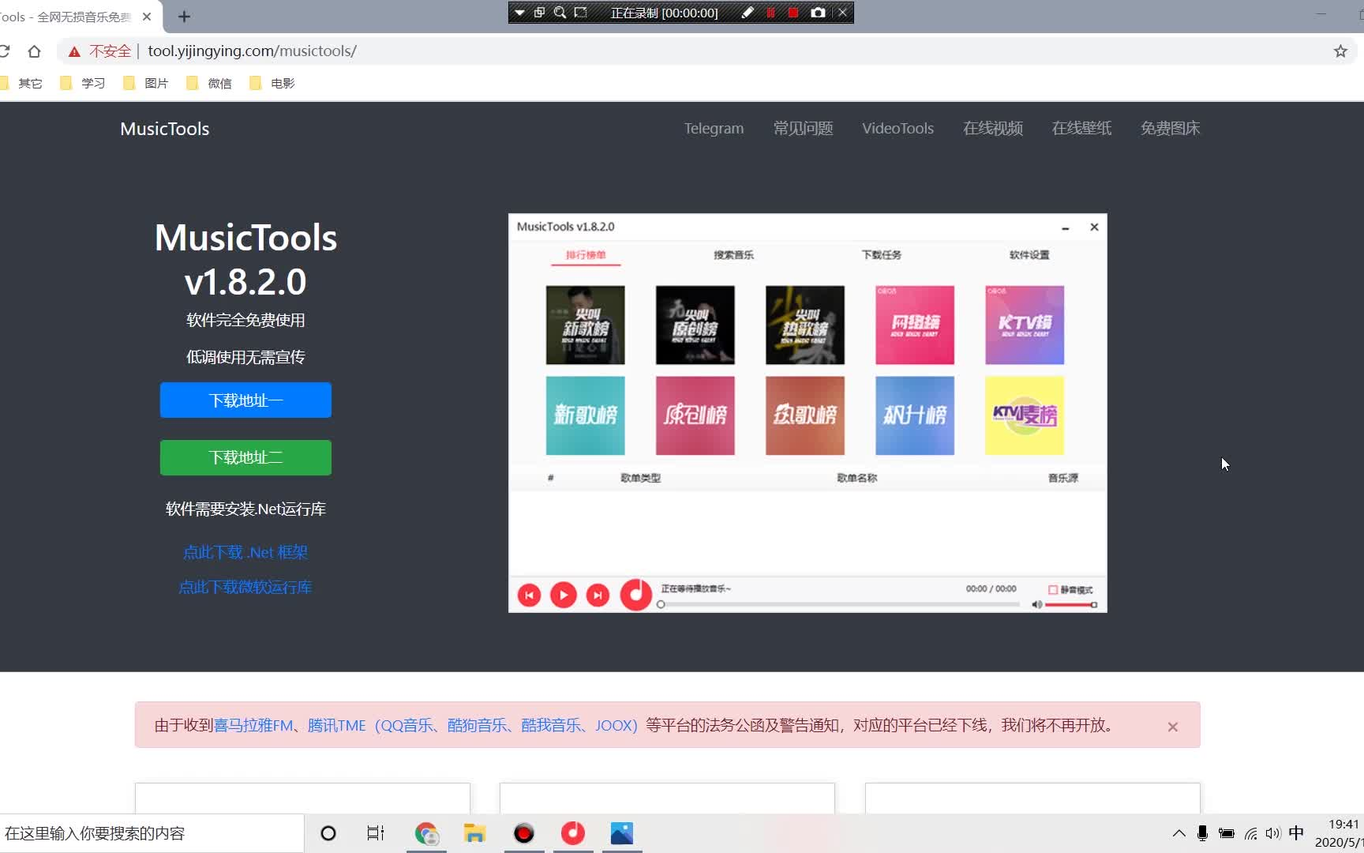Image resolution: width=1364 pixels, height=853 pixels.
Task: Click the red music note disc icon
Action: point(635,595)
